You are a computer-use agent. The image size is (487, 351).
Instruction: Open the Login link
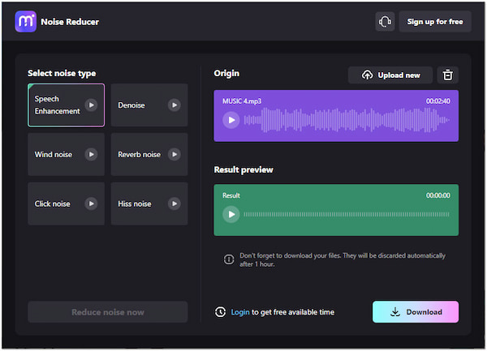click(x=240, y=312)
